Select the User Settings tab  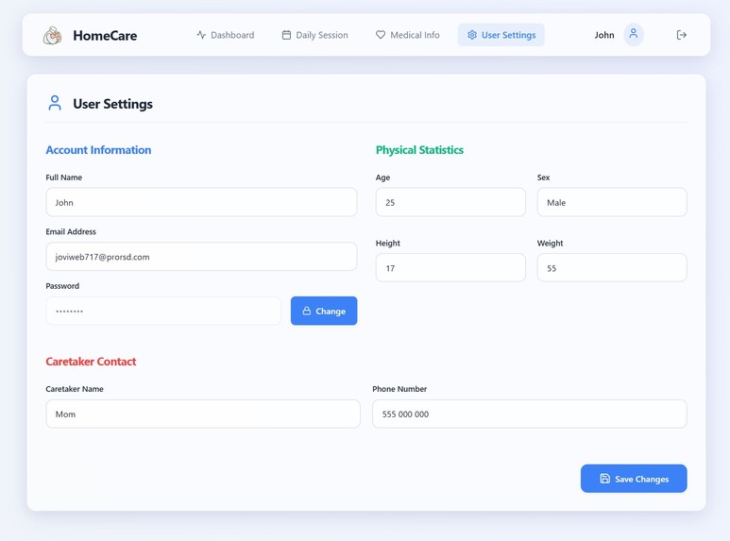tap(501, 35)
